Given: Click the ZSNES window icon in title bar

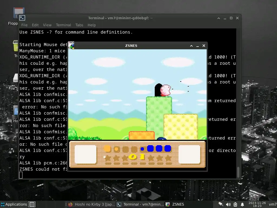Looking at the screenshot, I should click(x=71, y=45).
